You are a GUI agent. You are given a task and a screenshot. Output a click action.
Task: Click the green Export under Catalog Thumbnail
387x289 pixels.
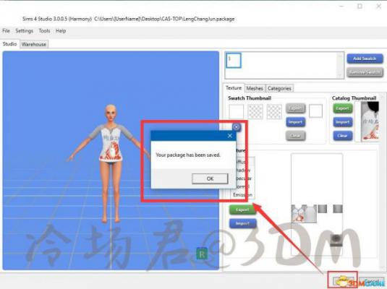click(343, 108)
